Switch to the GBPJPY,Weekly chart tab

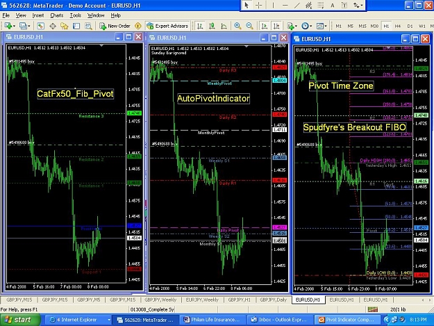pos(160,300)
